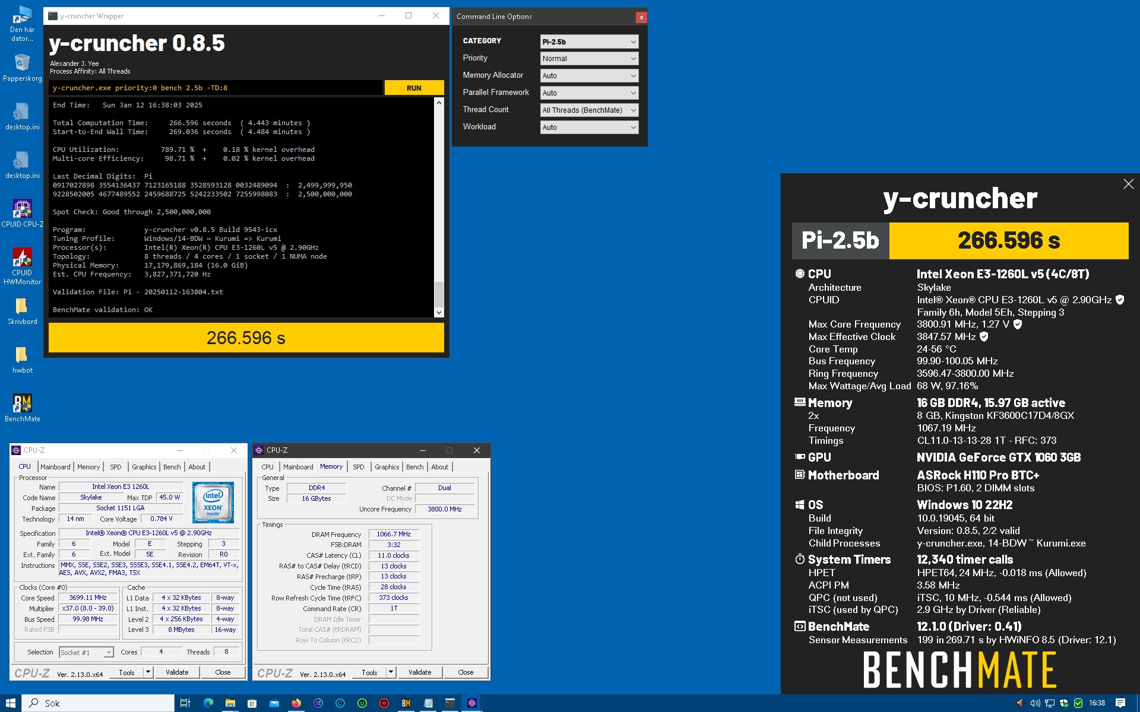This screenshot has height=712, width=1140.
Task: Open the network tray icon
Action: click(x=1050, y=703)
